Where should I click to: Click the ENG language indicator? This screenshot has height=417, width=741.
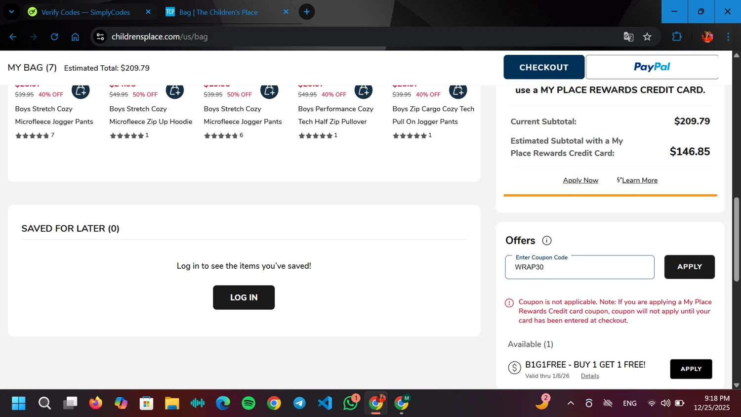pos(630,403)
